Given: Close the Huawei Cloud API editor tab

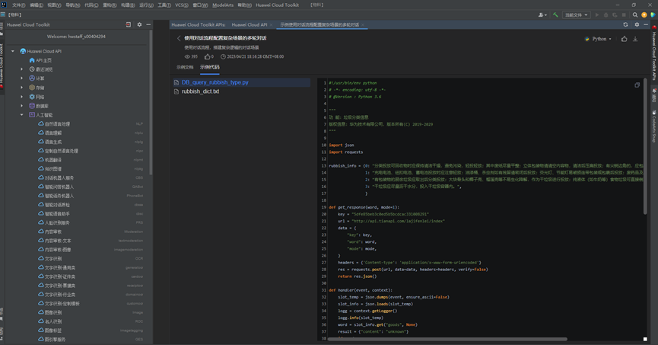Looking at the screenshot, I should point(272,24).
